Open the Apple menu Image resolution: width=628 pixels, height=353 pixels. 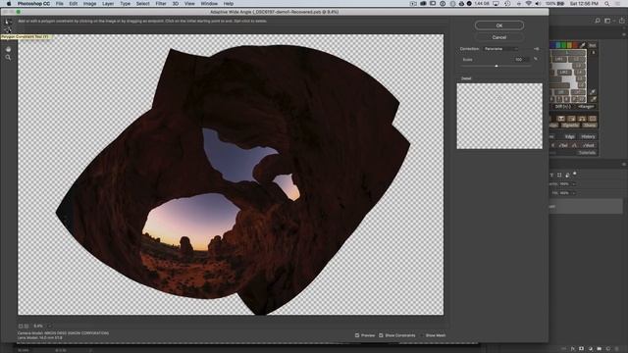[9, 4]
